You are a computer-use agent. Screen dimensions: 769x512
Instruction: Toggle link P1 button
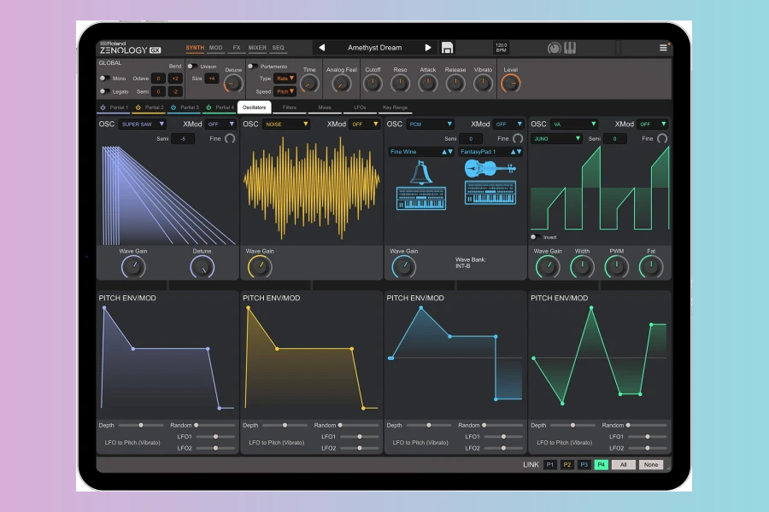click(550, 464)
